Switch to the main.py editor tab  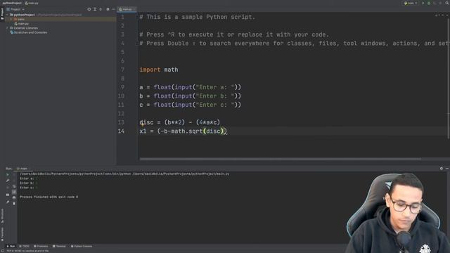point(127,9)
